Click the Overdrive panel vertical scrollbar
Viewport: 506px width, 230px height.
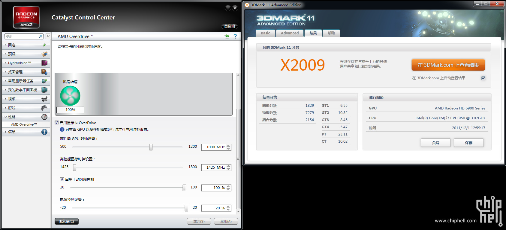(238, 159)
